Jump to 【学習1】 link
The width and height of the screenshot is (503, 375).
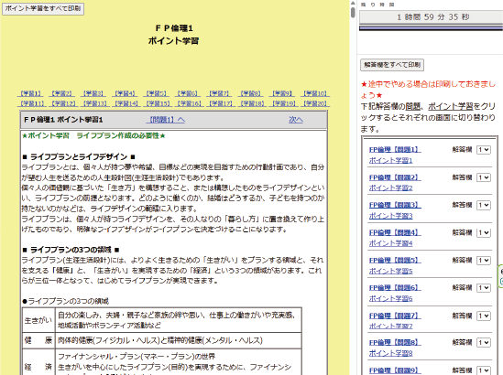pos(30,93)
